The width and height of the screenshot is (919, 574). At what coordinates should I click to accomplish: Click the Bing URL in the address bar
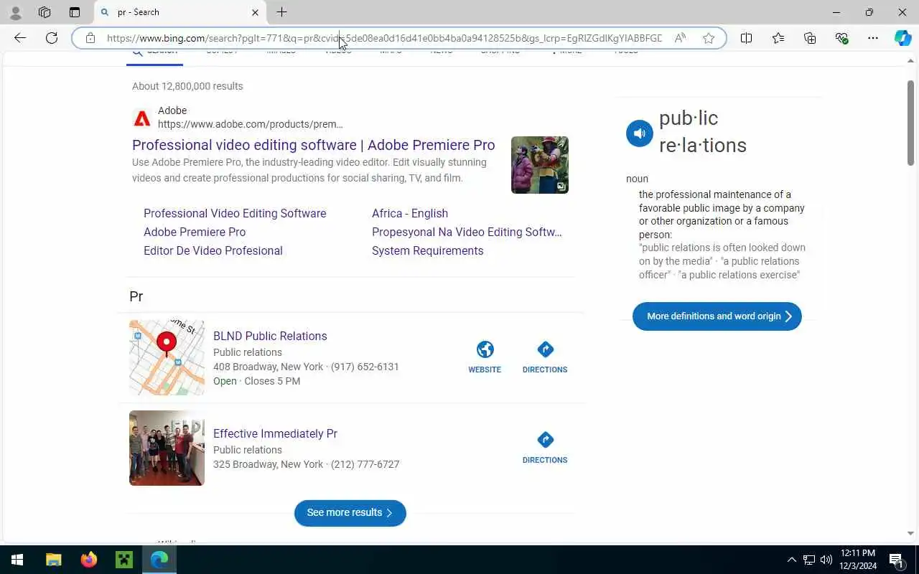coord(384,38)
